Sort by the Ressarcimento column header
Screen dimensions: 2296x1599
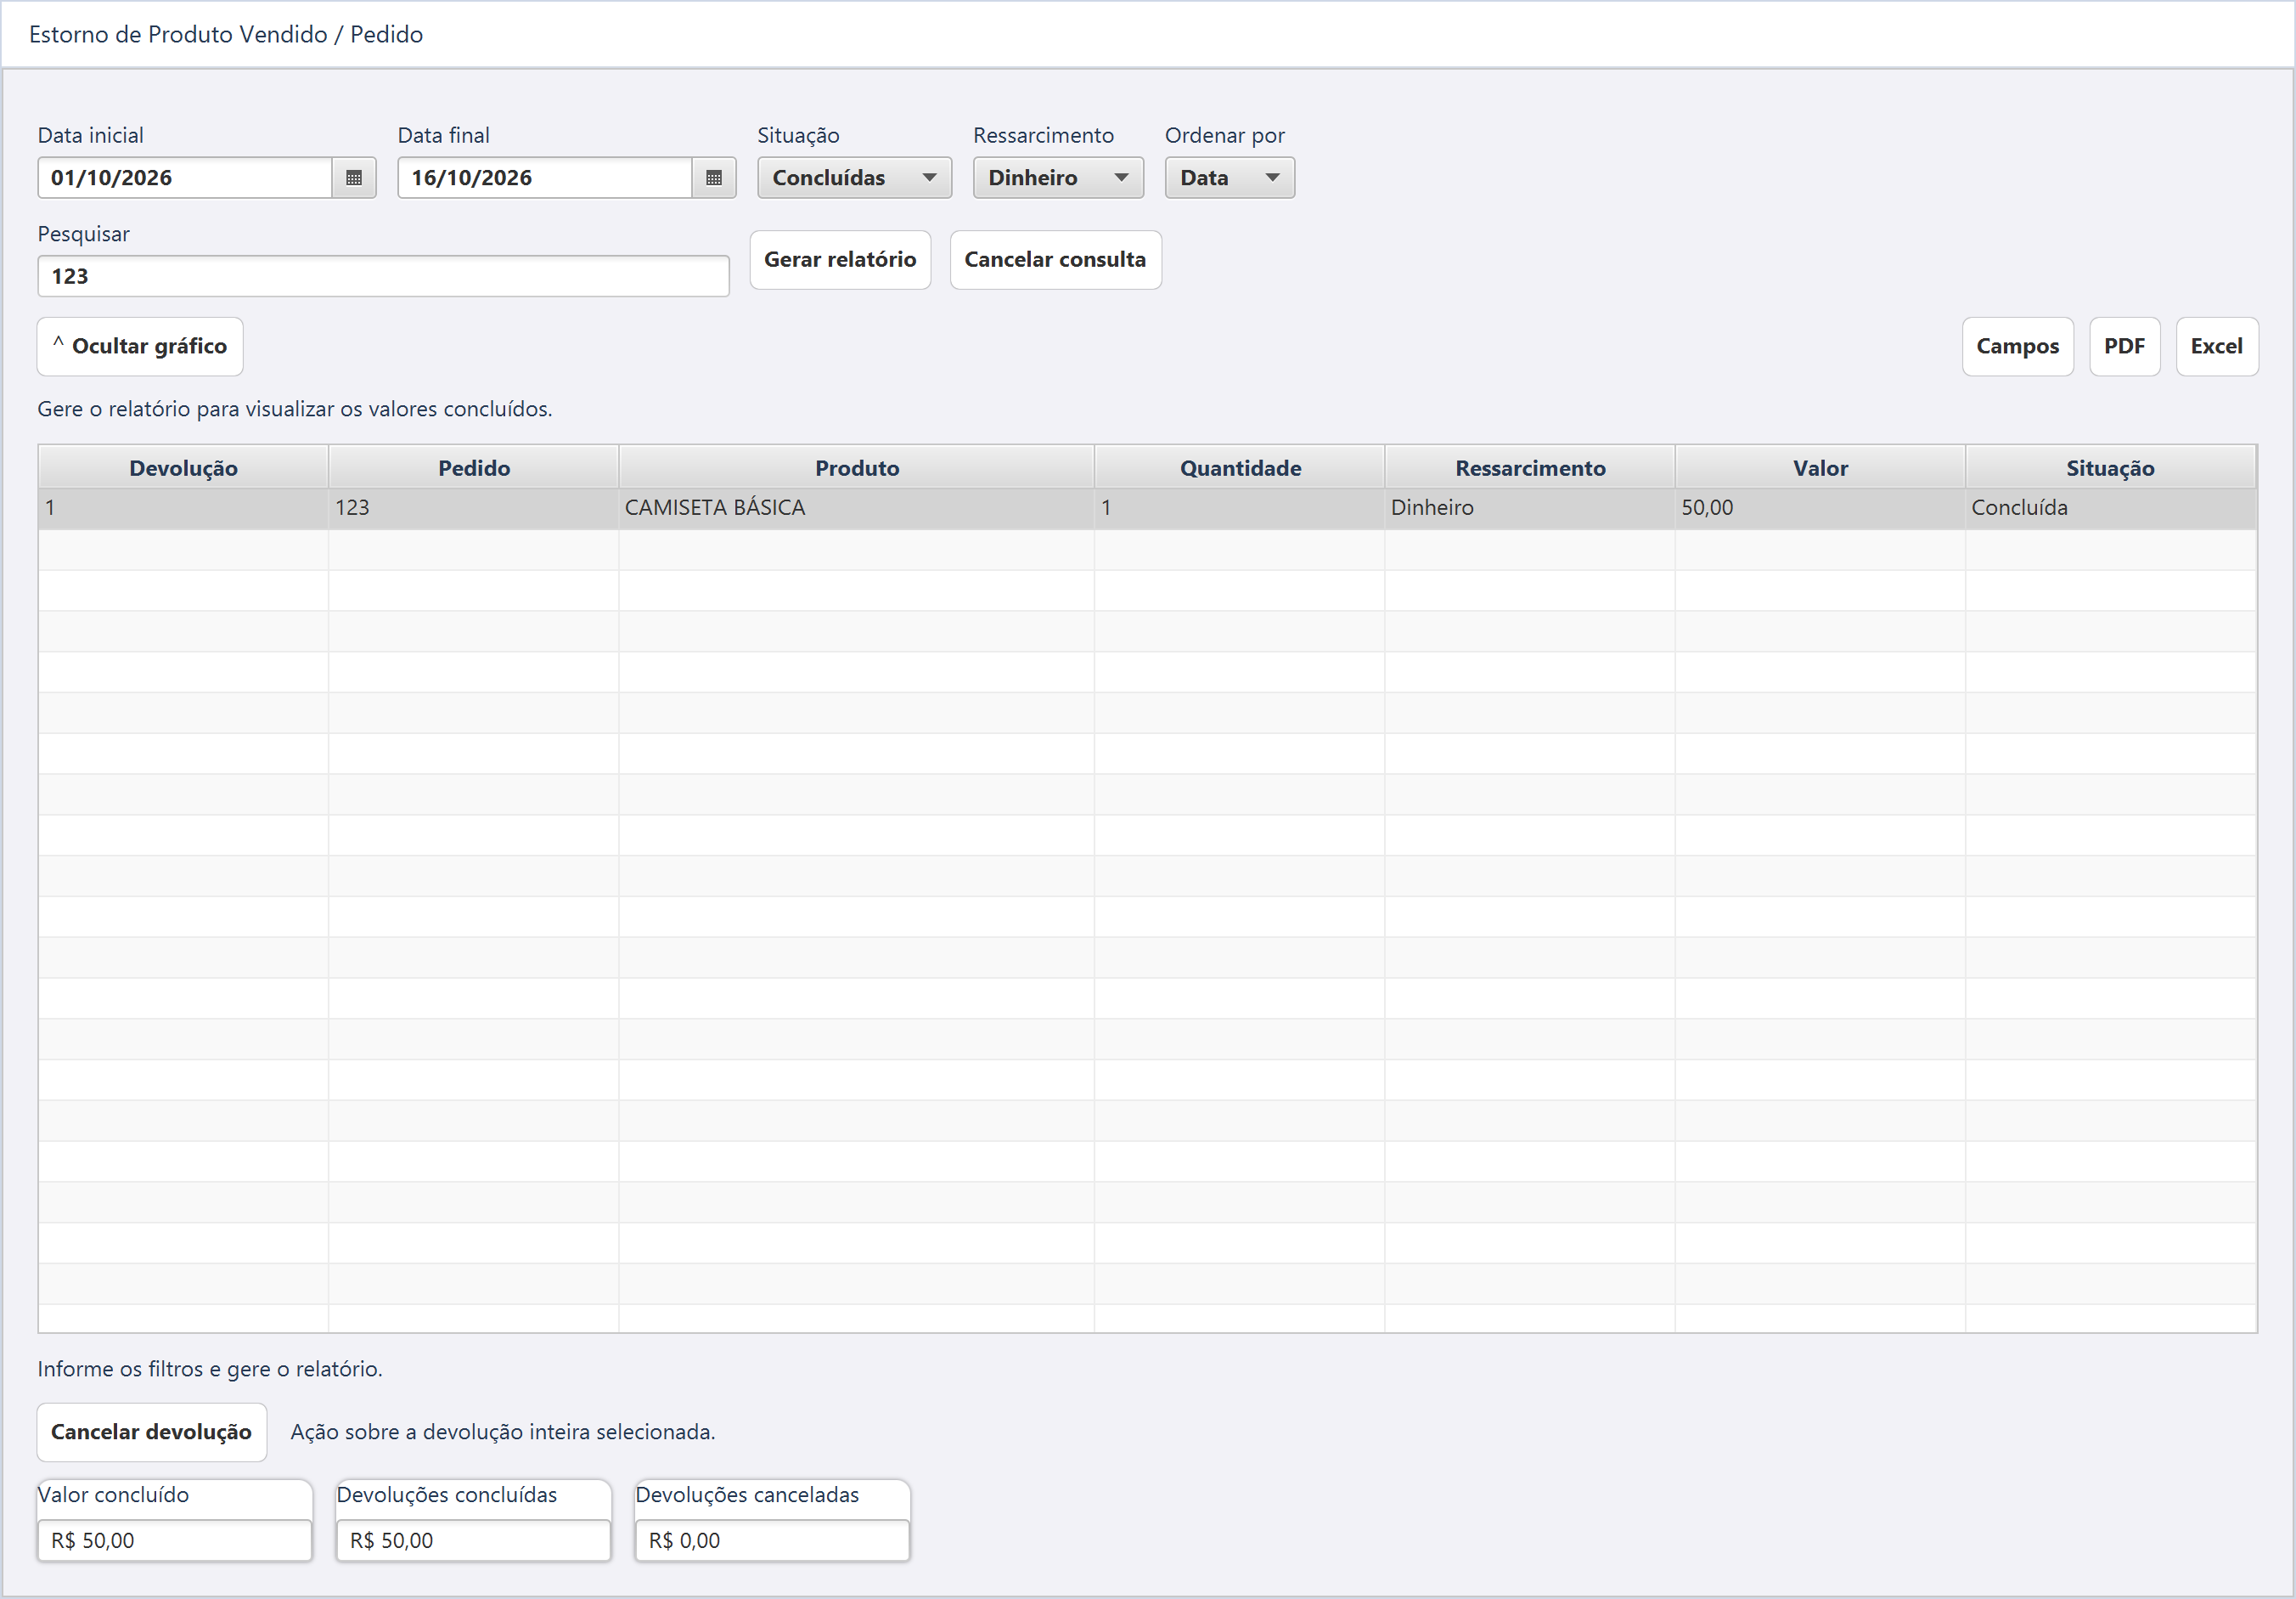(x=1530, y=467)
